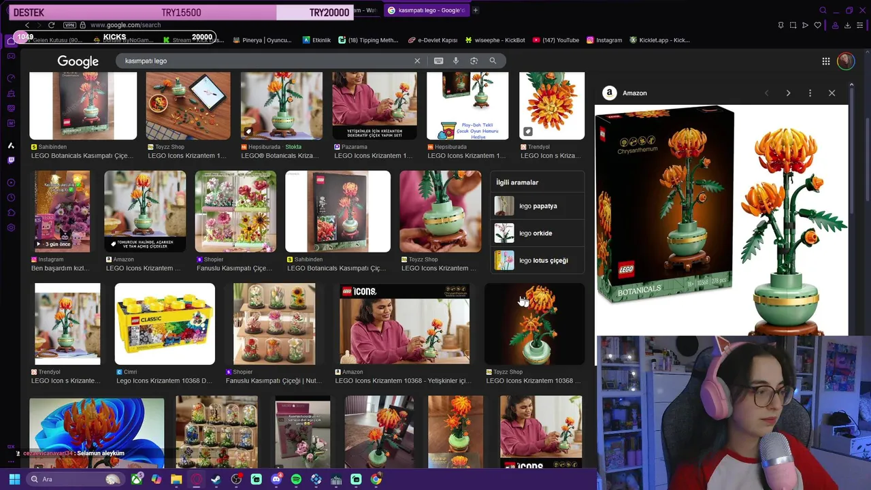Screen dimensions: 871x490
Task: Switch to kasımpatı lego Google tab
Action: pyautogui.click(x=426, y=10)
